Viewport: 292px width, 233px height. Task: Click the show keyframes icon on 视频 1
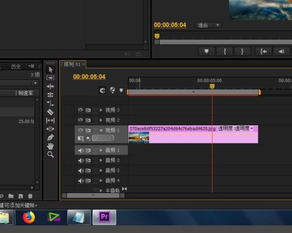pos(88,138)
